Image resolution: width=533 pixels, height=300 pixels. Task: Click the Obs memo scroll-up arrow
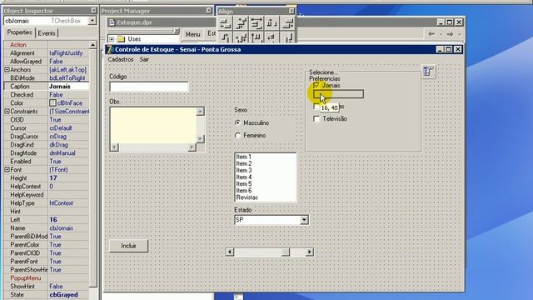click(x=200, y=112)
